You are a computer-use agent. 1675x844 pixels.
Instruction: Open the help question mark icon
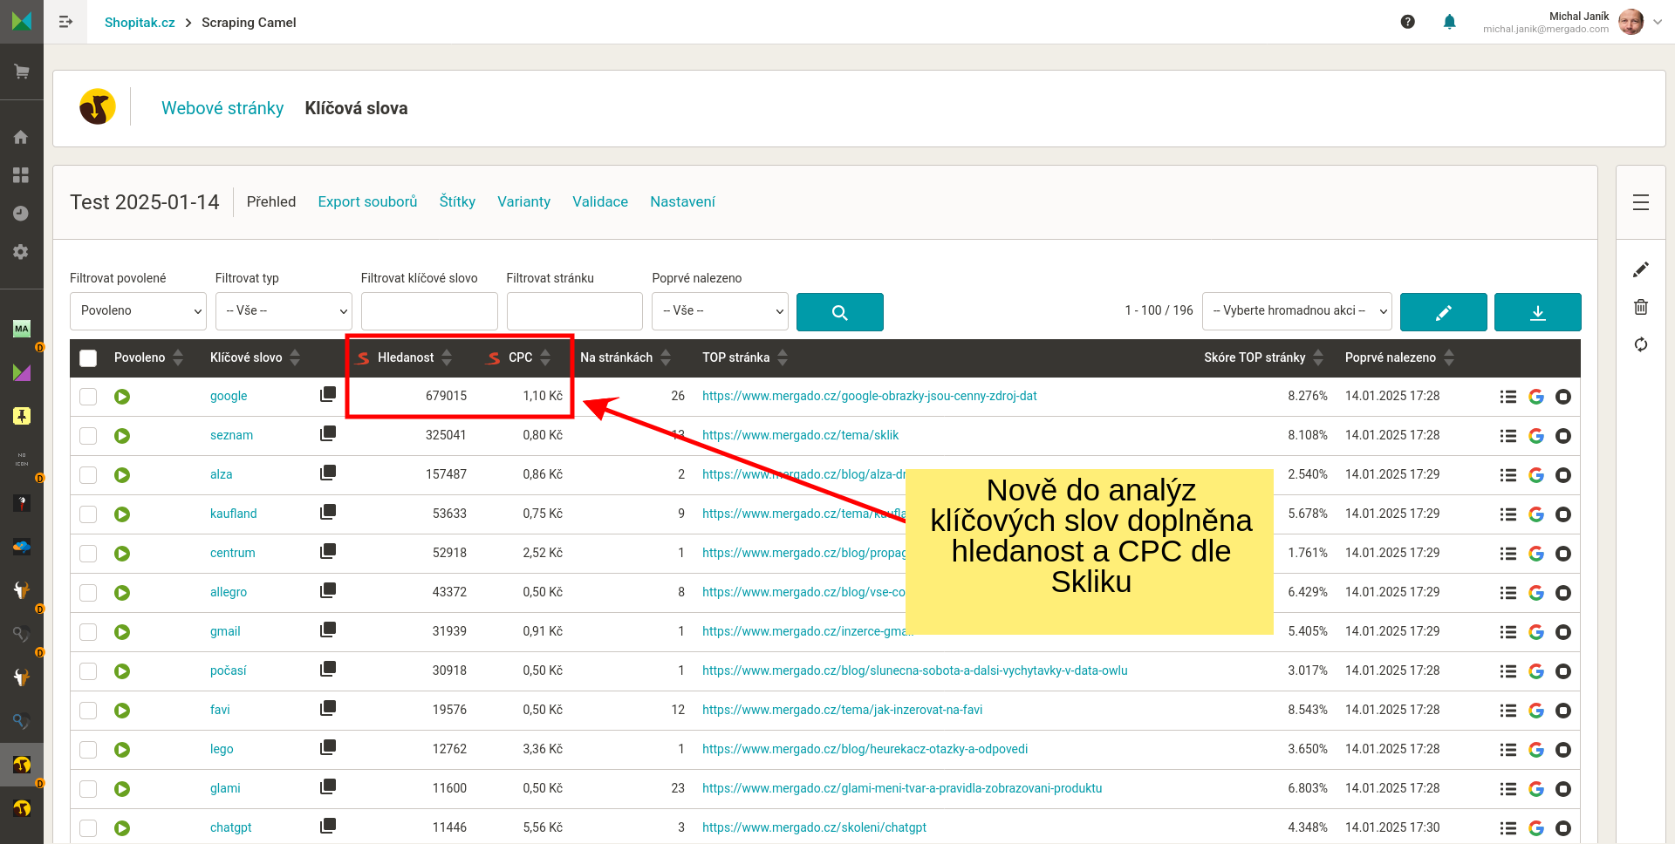click(1407, 22)
